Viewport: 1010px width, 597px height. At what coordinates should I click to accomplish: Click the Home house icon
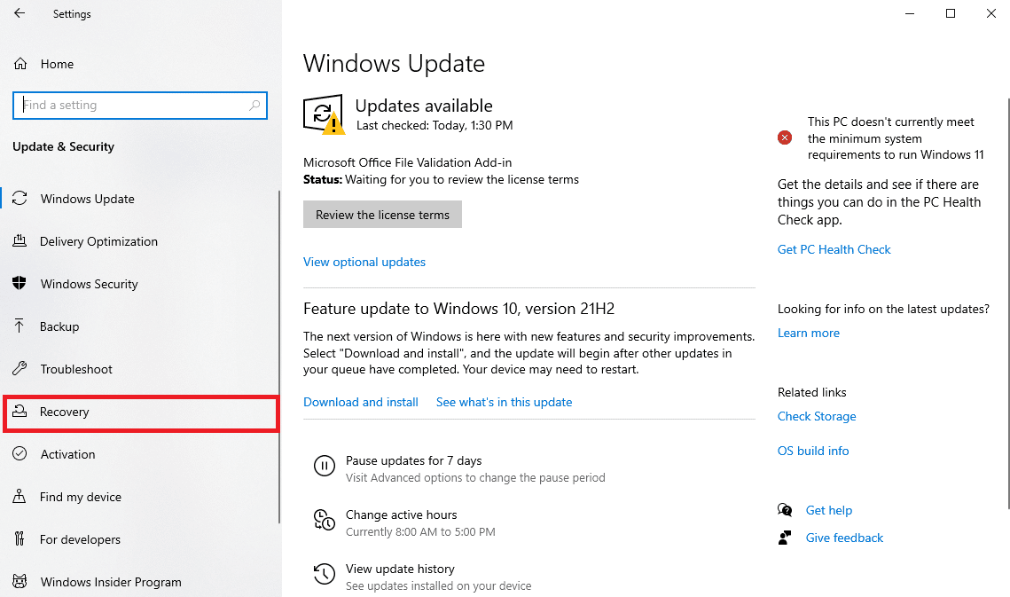(x=20, y=64)
